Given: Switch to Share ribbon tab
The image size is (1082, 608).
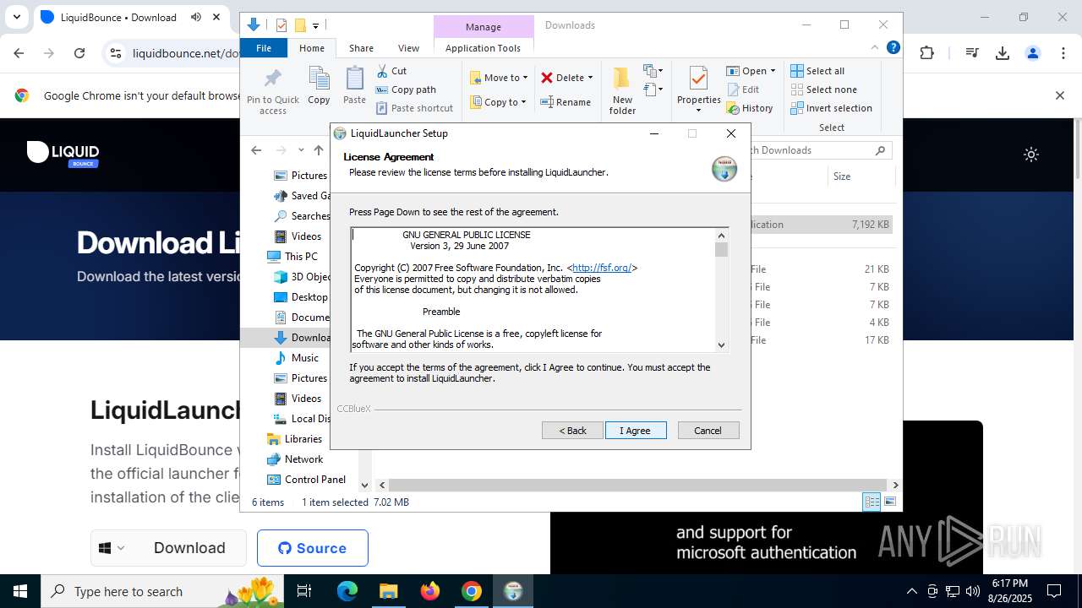Looking at the screenshot, I should 361,48.
